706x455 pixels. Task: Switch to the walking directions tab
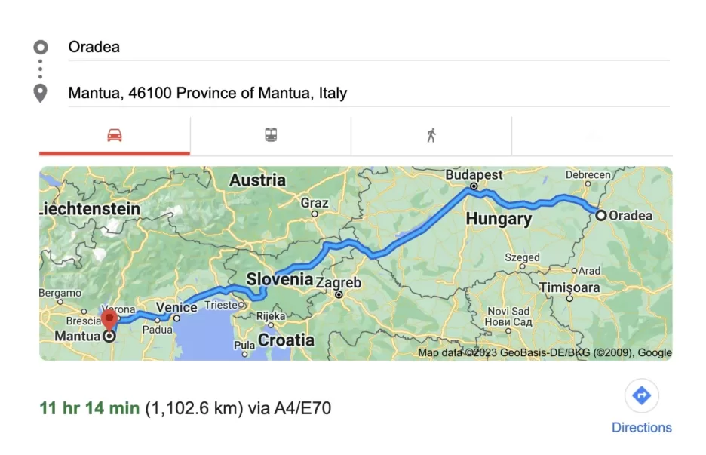click(x=431, y=136)
